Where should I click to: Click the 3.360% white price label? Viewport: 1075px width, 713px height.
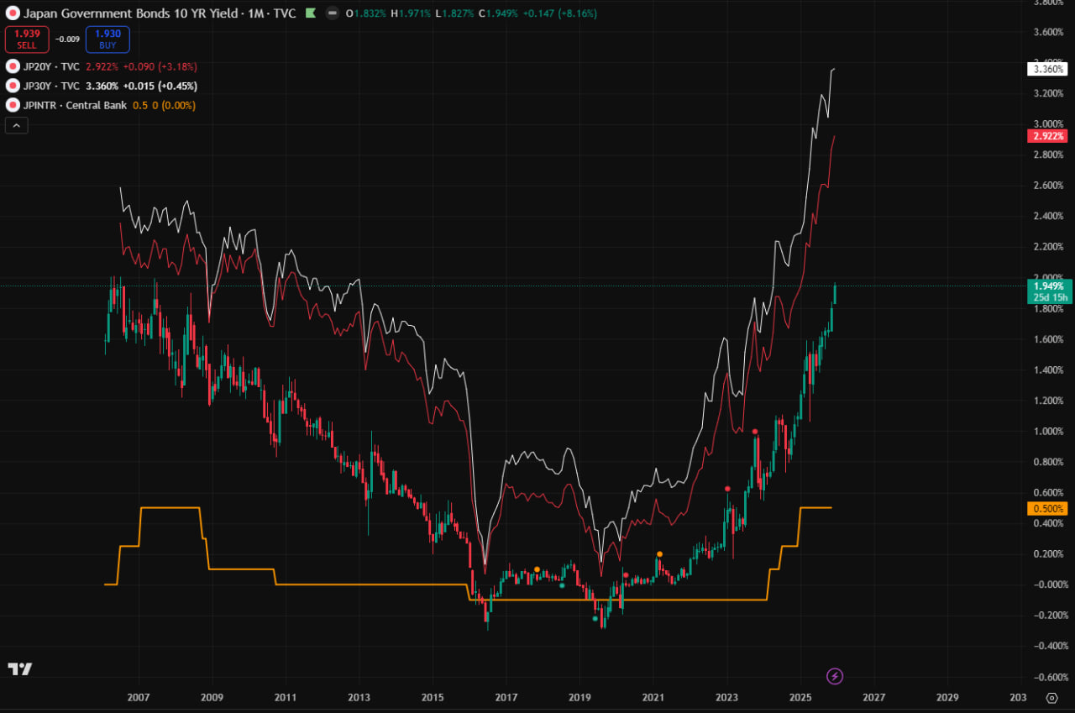point(1046,70)
